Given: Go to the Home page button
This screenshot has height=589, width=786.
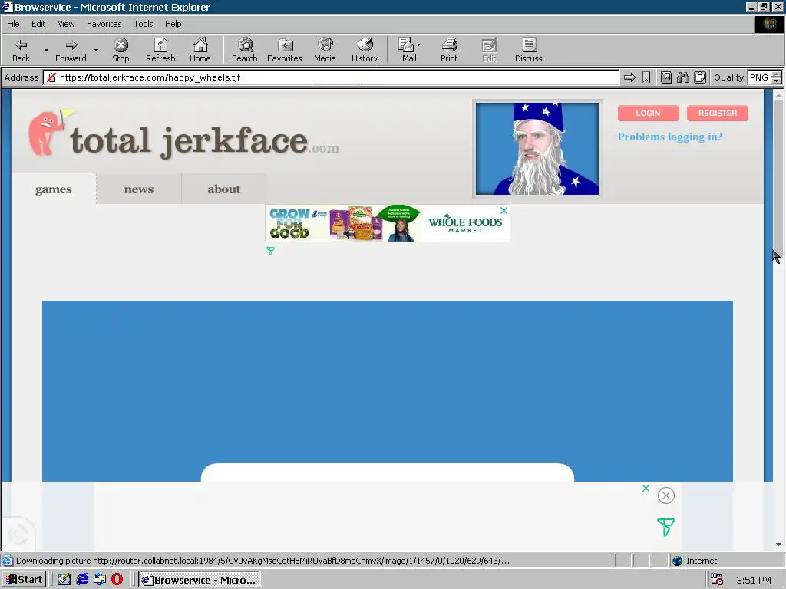Looking at the screenshot, I should point(200,50).
